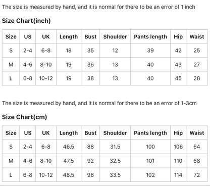The image size is (210, 186).
Task: Click the shoulder value 33.5
Action: coord(115,175)
